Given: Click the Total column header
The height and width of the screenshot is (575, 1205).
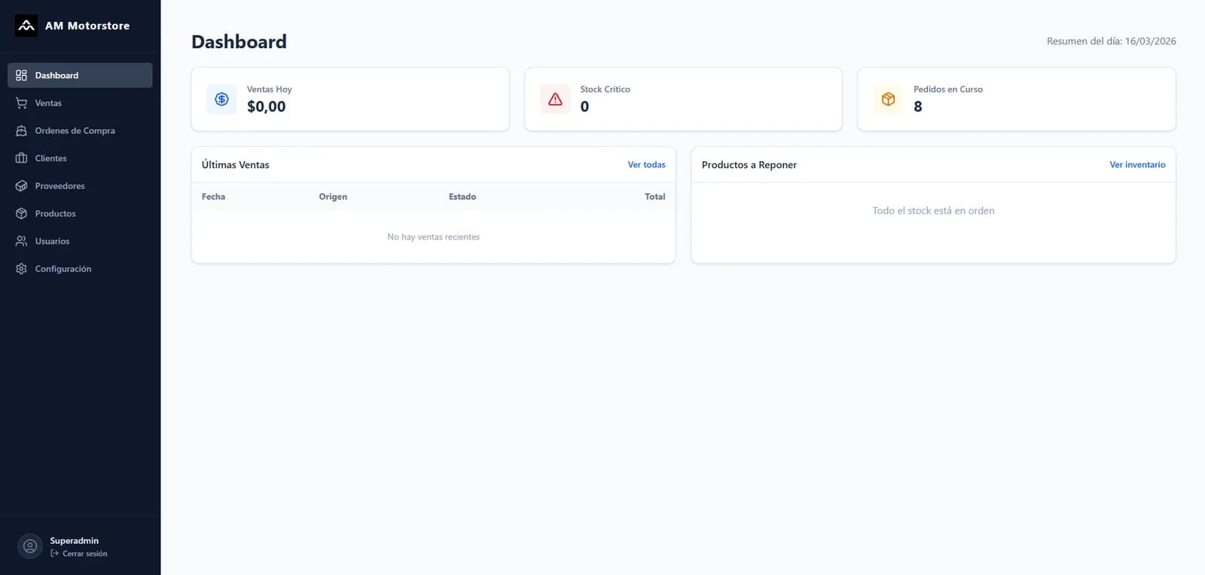Looking at the screenshot, I should pos(654,196).
